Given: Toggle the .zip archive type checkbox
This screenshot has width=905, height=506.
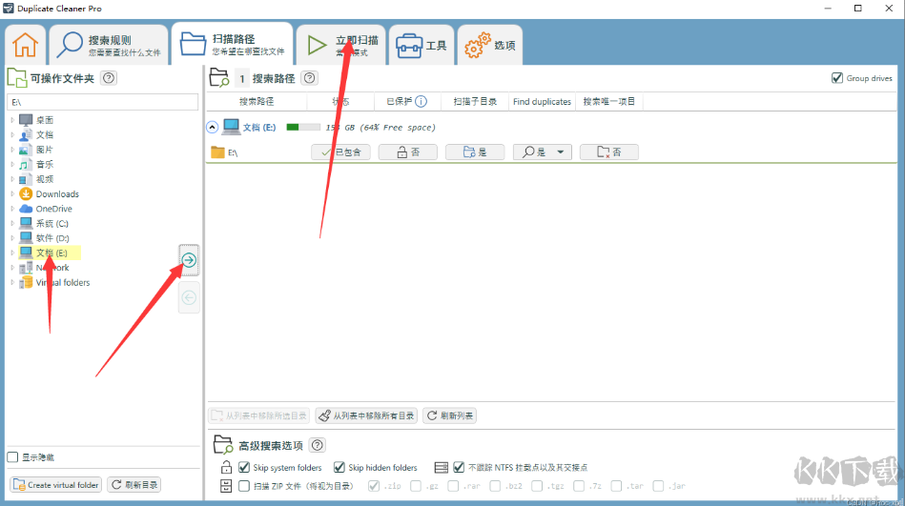Looking at the screenshot, I should click(x=374, y=486).
